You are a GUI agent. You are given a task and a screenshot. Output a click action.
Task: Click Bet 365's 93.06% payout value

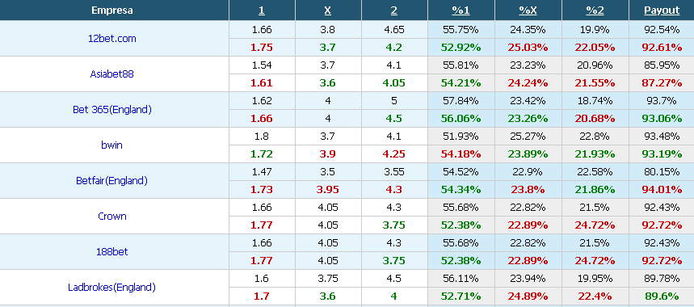coord(662,119)
